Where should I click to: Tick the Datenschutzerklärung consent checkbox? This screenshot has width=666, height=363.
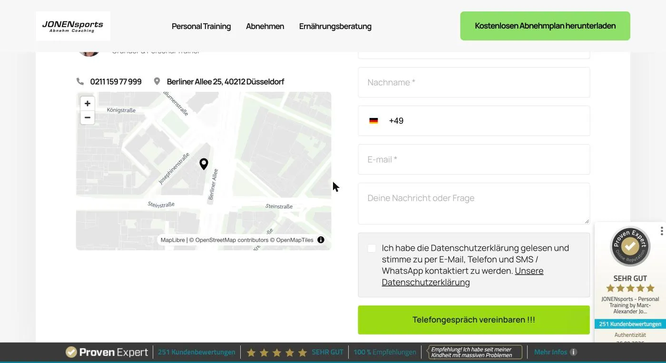(x=372, y=248)
